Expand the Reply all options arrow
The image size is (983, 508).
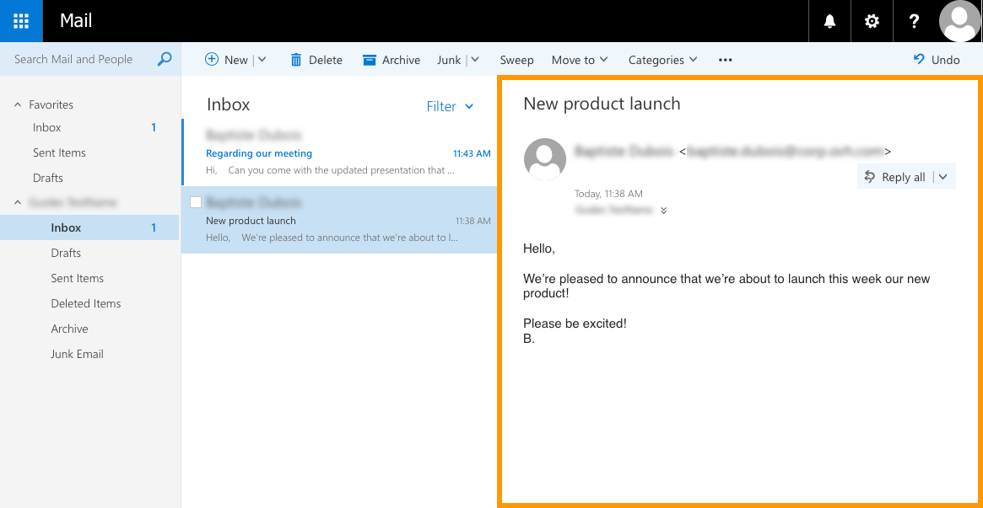[943, 177]
